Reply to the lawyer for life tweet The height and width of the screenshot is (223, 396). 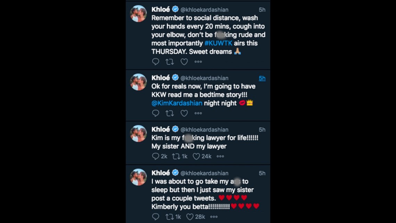coord(156,156)
